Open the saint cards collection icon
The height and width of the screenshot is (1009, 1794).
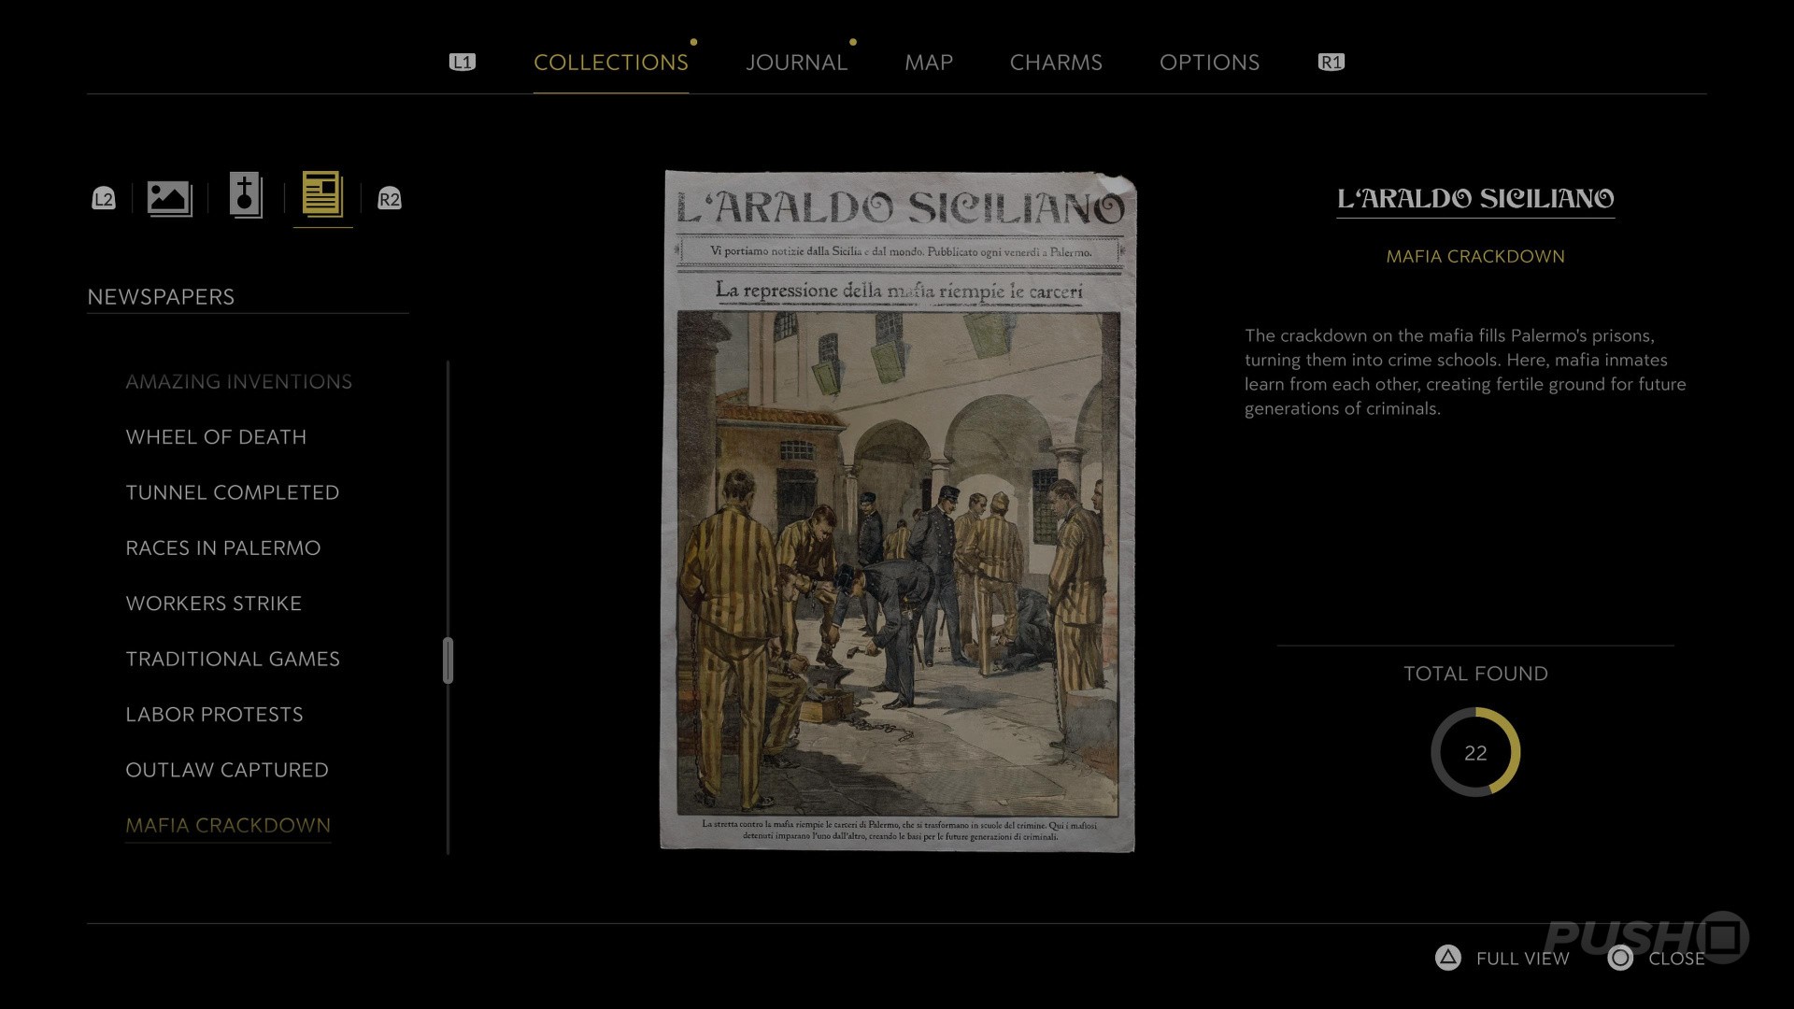click(x=246, y=196)
